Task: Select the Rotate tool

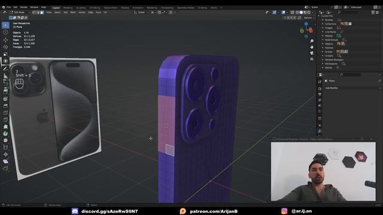Action: tap(5, 47)
